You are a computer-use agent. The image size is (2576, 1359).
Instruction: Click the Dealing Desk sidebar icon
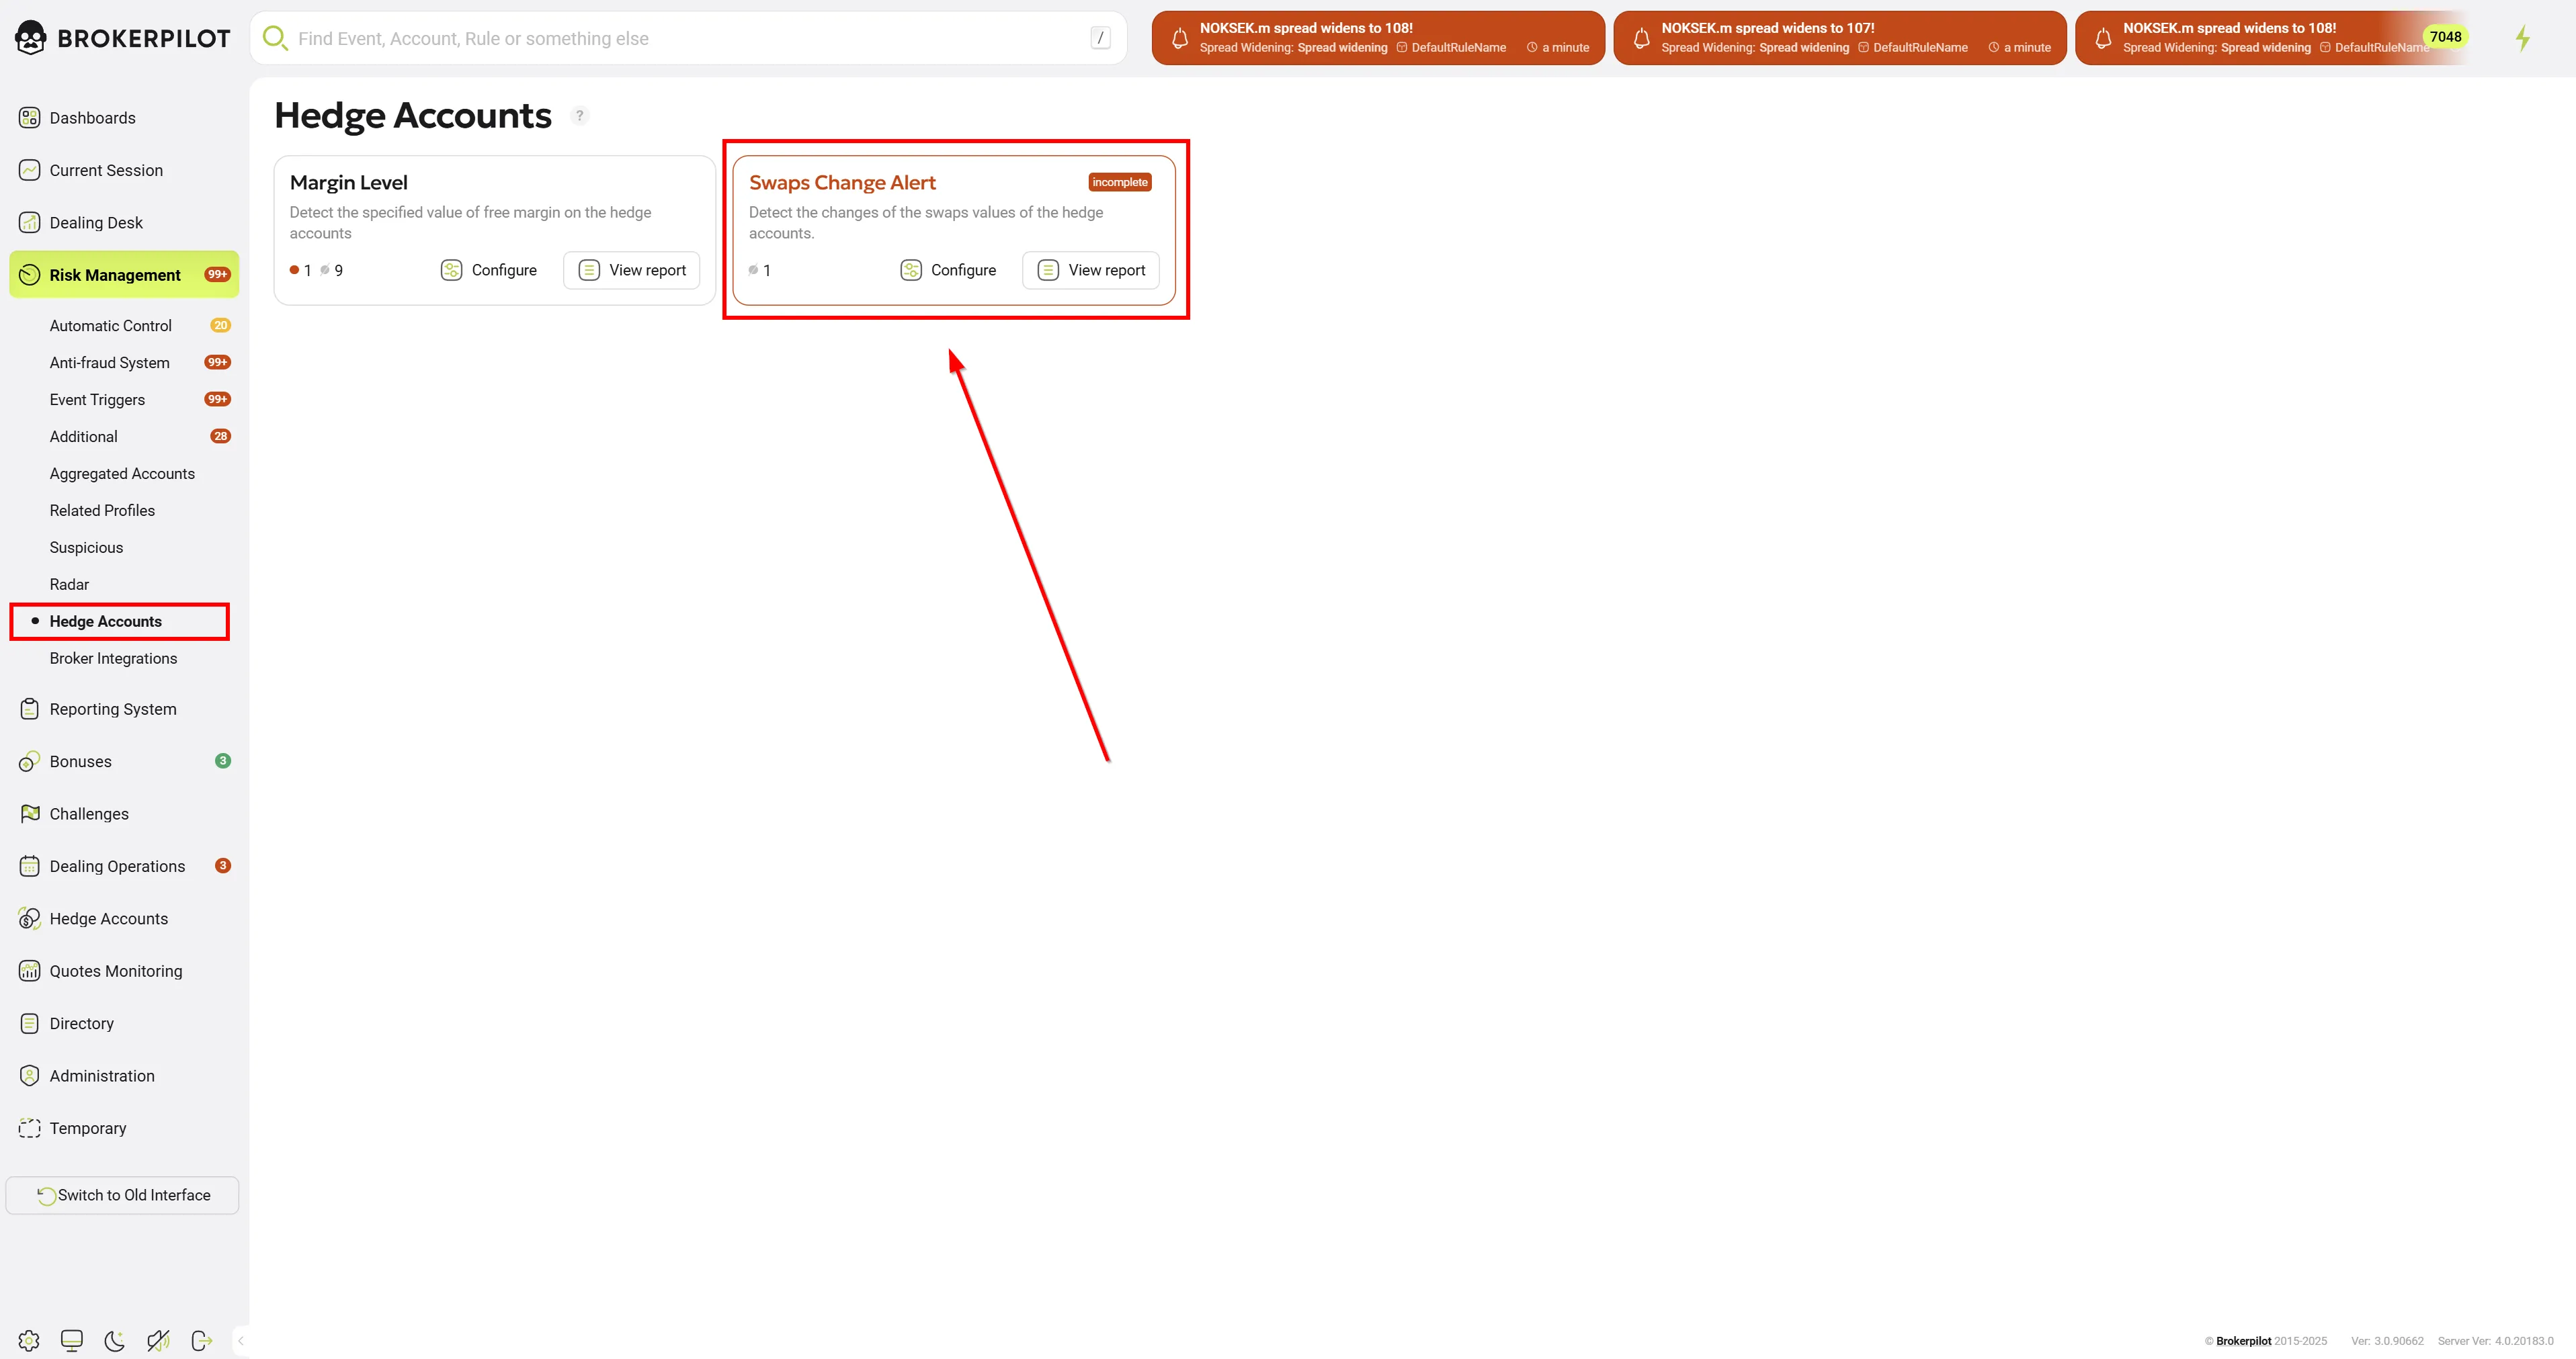30,223
